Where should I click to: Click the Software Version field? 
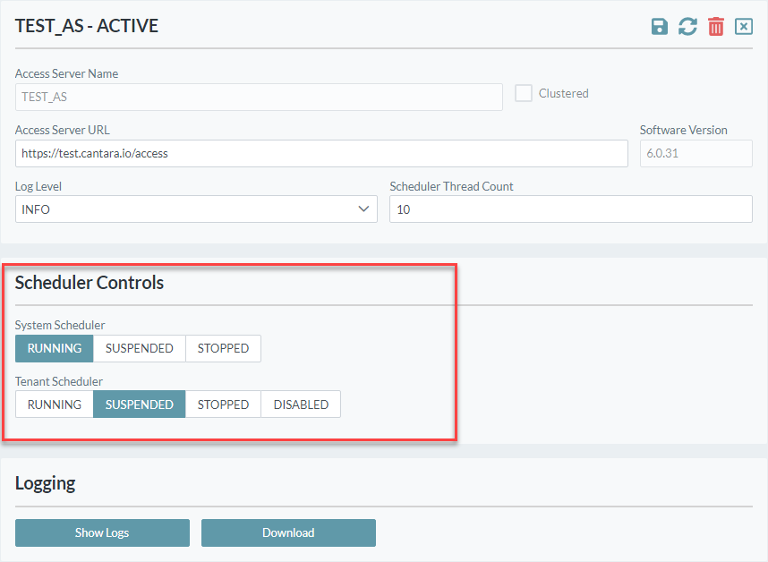[695, 153]
